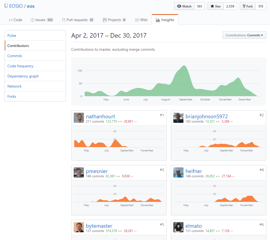
Task: Open pmesnier's avatar picture
Action: pyautogui.click(x=79, y=172)
